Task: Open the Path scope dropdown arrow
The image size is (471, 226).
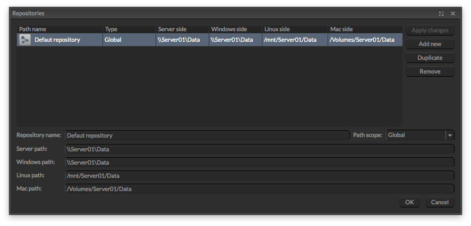Action: [450, 135]
